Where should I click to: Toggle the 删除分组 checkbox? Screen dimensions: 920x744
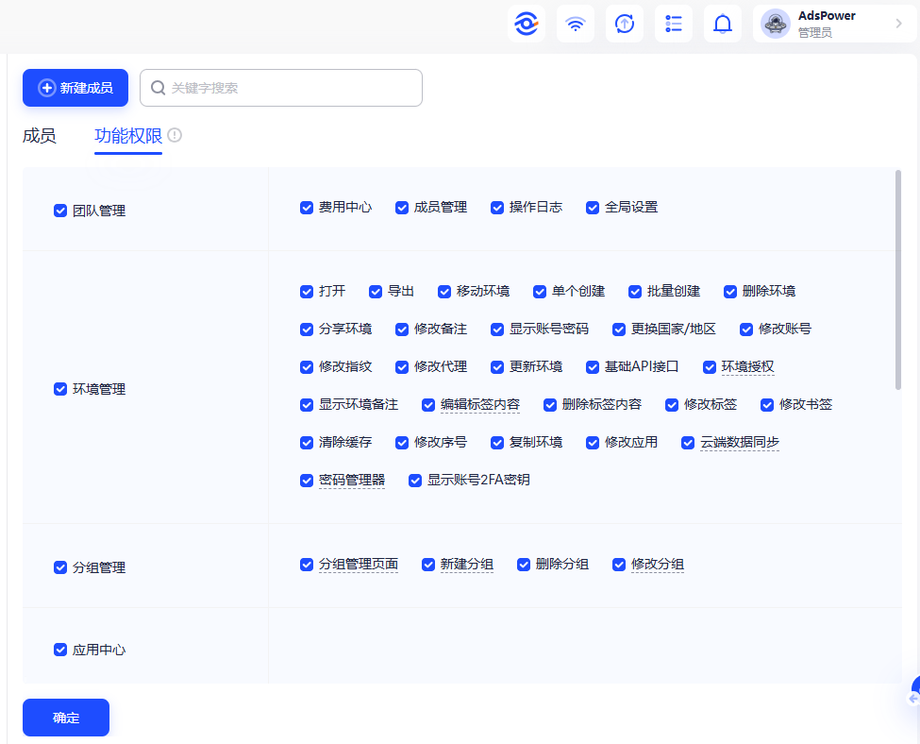[x=524, y=565]
